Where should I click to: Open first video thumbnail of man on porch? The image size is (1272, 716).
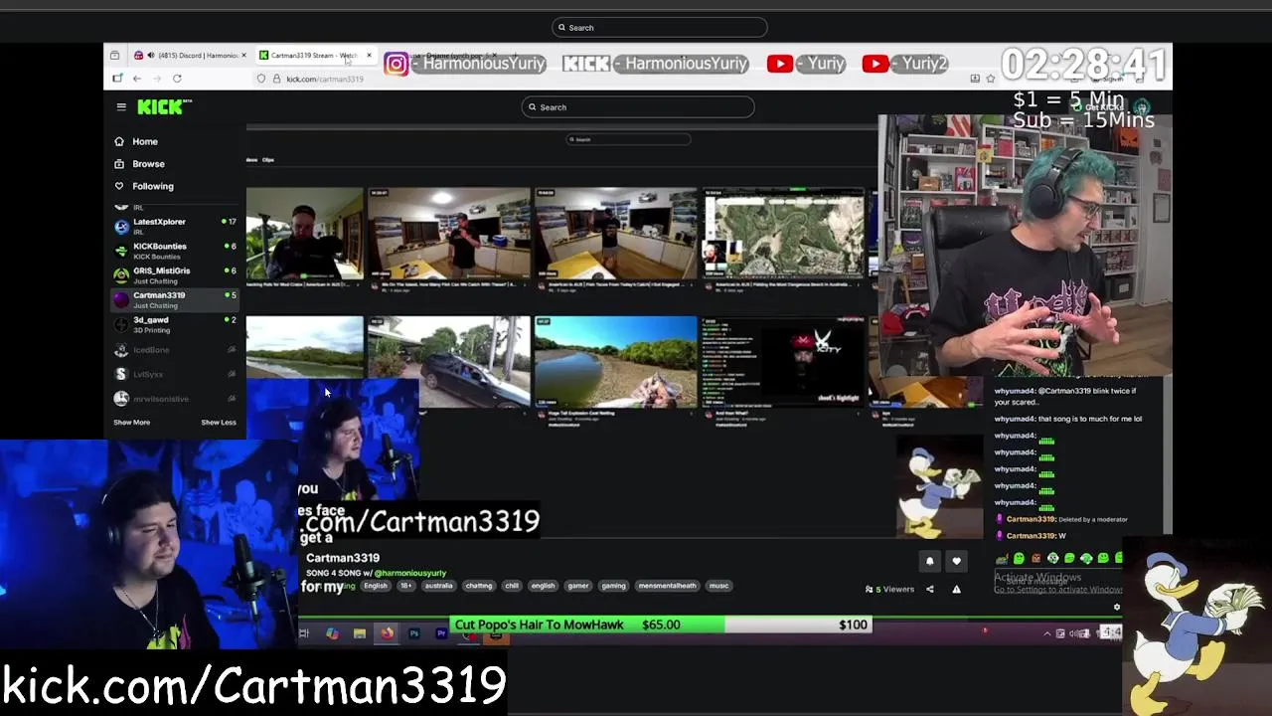click(x=305, y=234)
